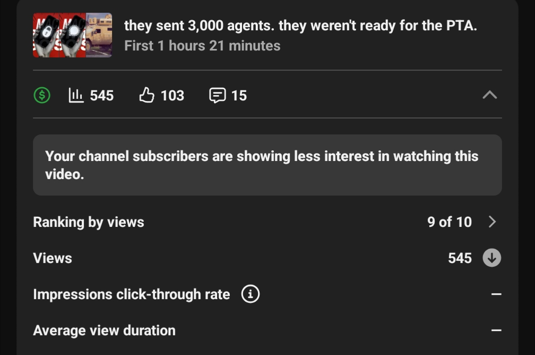535x355 pixels.
Task: Click the 'Average view duration' label
Action: click(x=104, y=330)
